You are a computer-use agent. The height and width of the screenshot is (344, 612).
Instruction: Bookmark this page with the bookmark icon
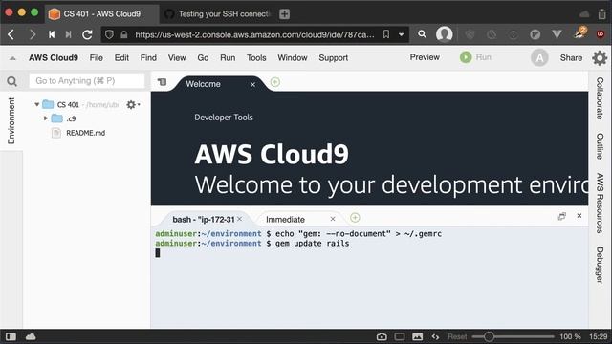click(x=386, y=34)
